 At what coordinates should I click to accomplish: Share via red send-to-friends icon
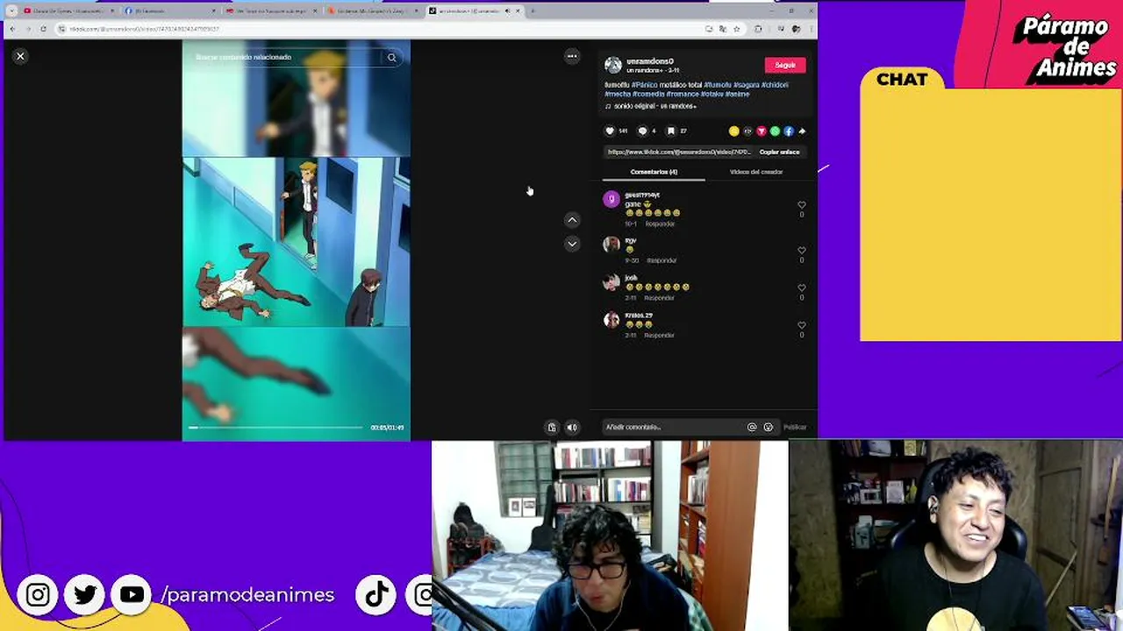point(761,131)
